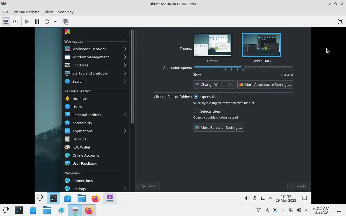Viewport: 346px width, 216px height.
Task: Expand network Settings submenu arrow
Action: click(x=125, y=189)
